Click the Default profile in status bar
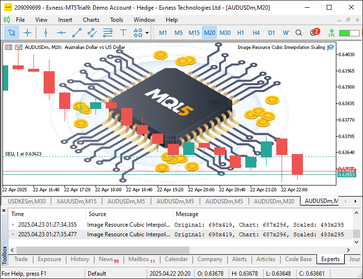The image size is (363, 279). coord(97,274)
